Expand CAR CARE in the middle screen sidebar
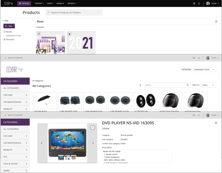222x173 pixels. pyautogui.click(x=15, y=95)
